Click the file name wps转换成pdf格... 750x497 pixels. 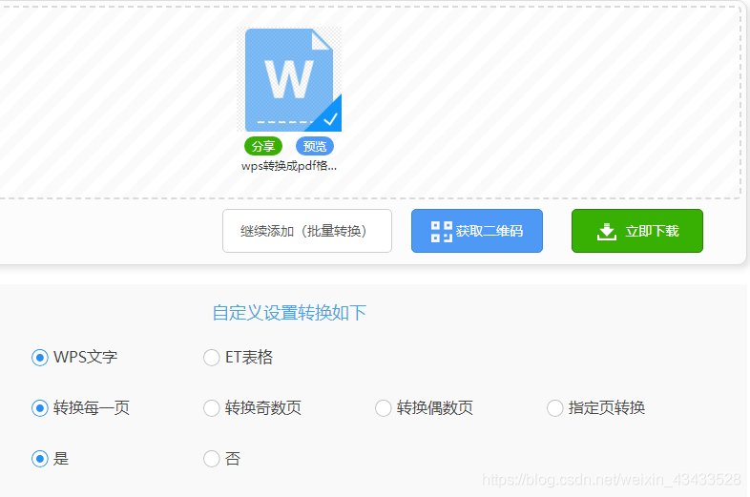tap(289, 166)
